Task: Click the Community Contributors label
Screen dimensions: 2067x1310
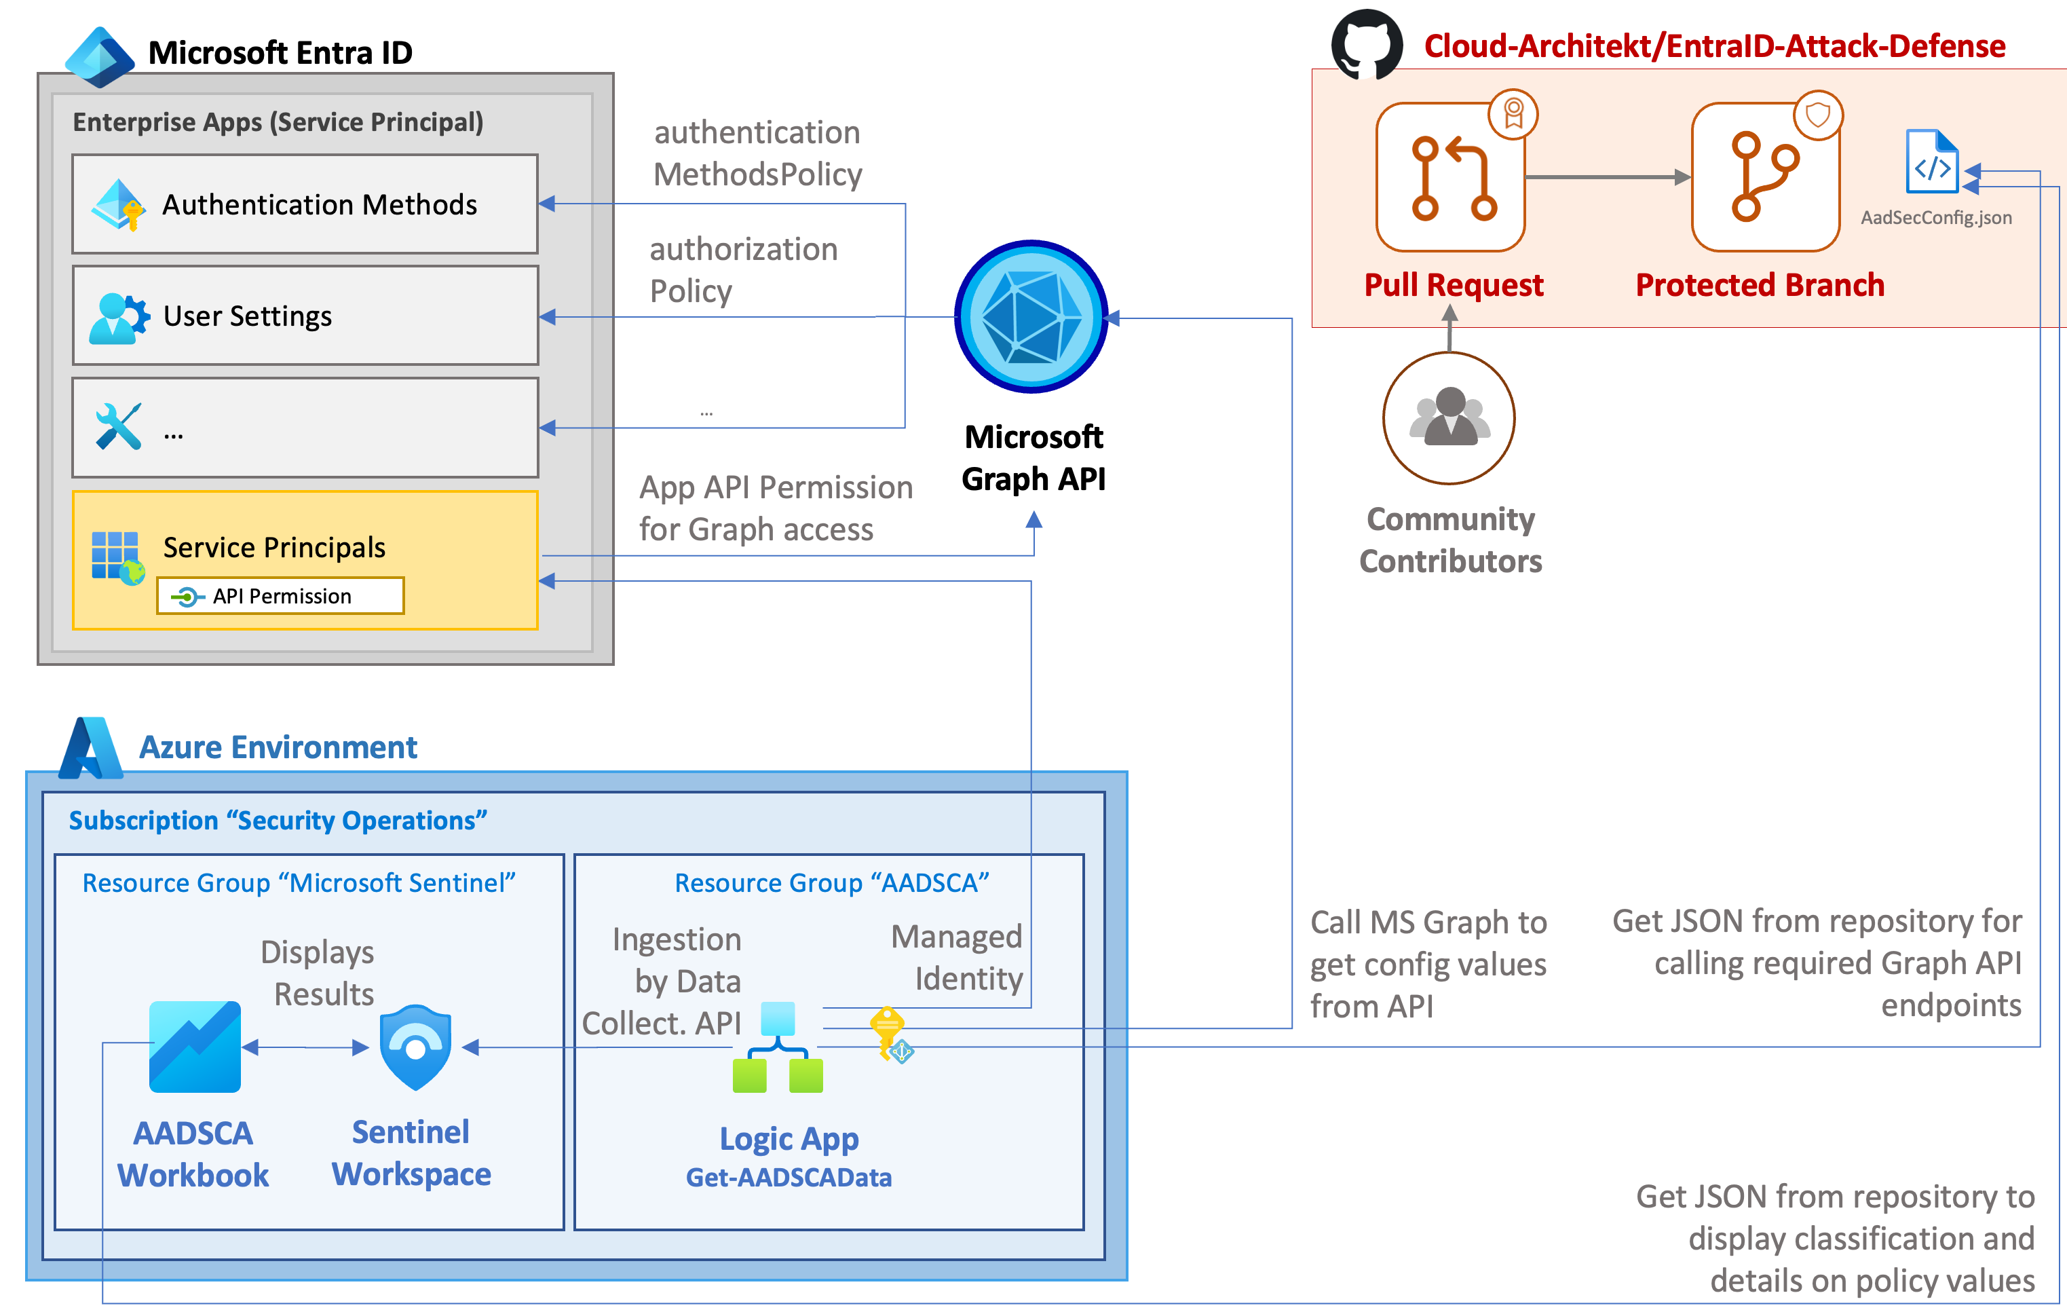Action: [1451, 540]
